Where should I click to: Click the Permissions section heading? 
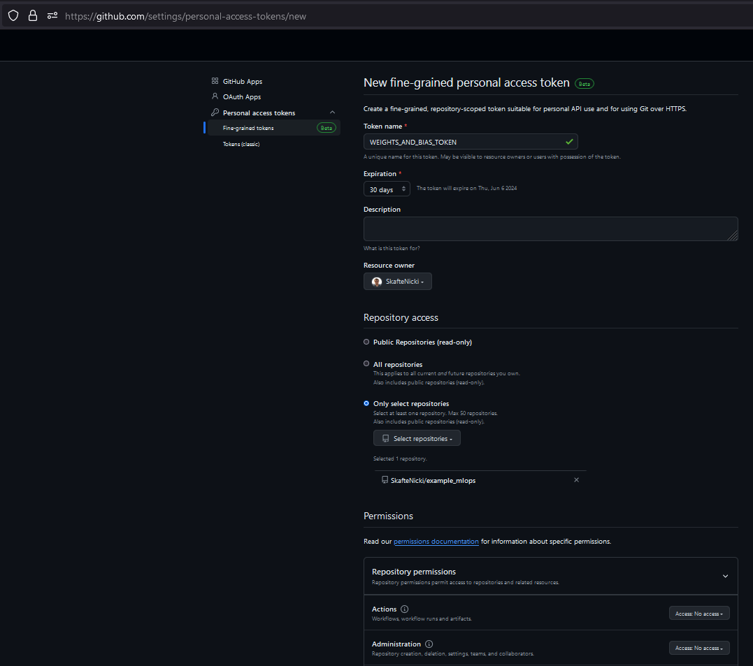pos(389,516)
